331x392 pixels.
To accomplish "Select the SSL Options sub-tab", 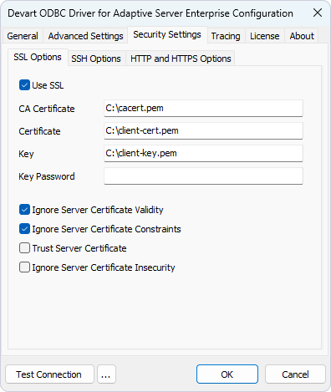I will [38, 57].
